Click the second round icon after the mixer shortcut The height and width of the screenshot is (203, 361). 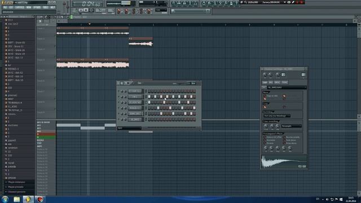coord(209,3)
